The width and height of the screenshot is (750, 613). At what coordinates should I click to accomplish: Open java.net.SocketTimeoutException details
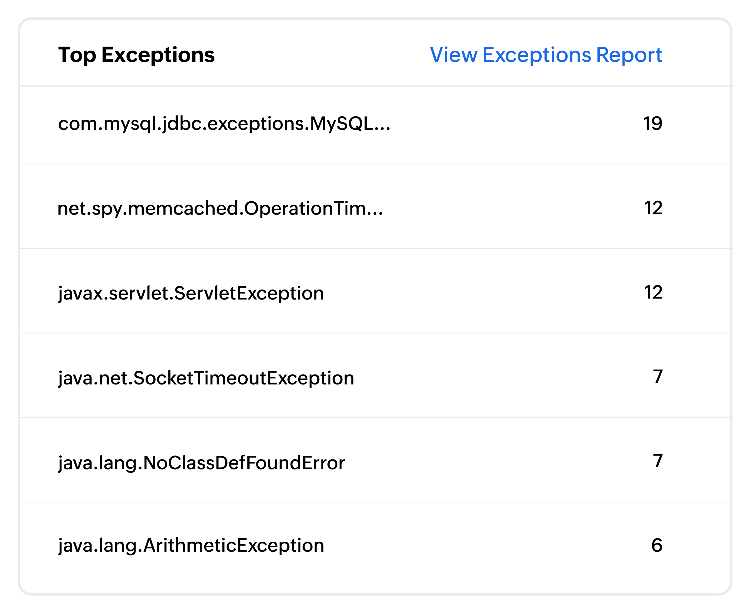tap(206, 378)
